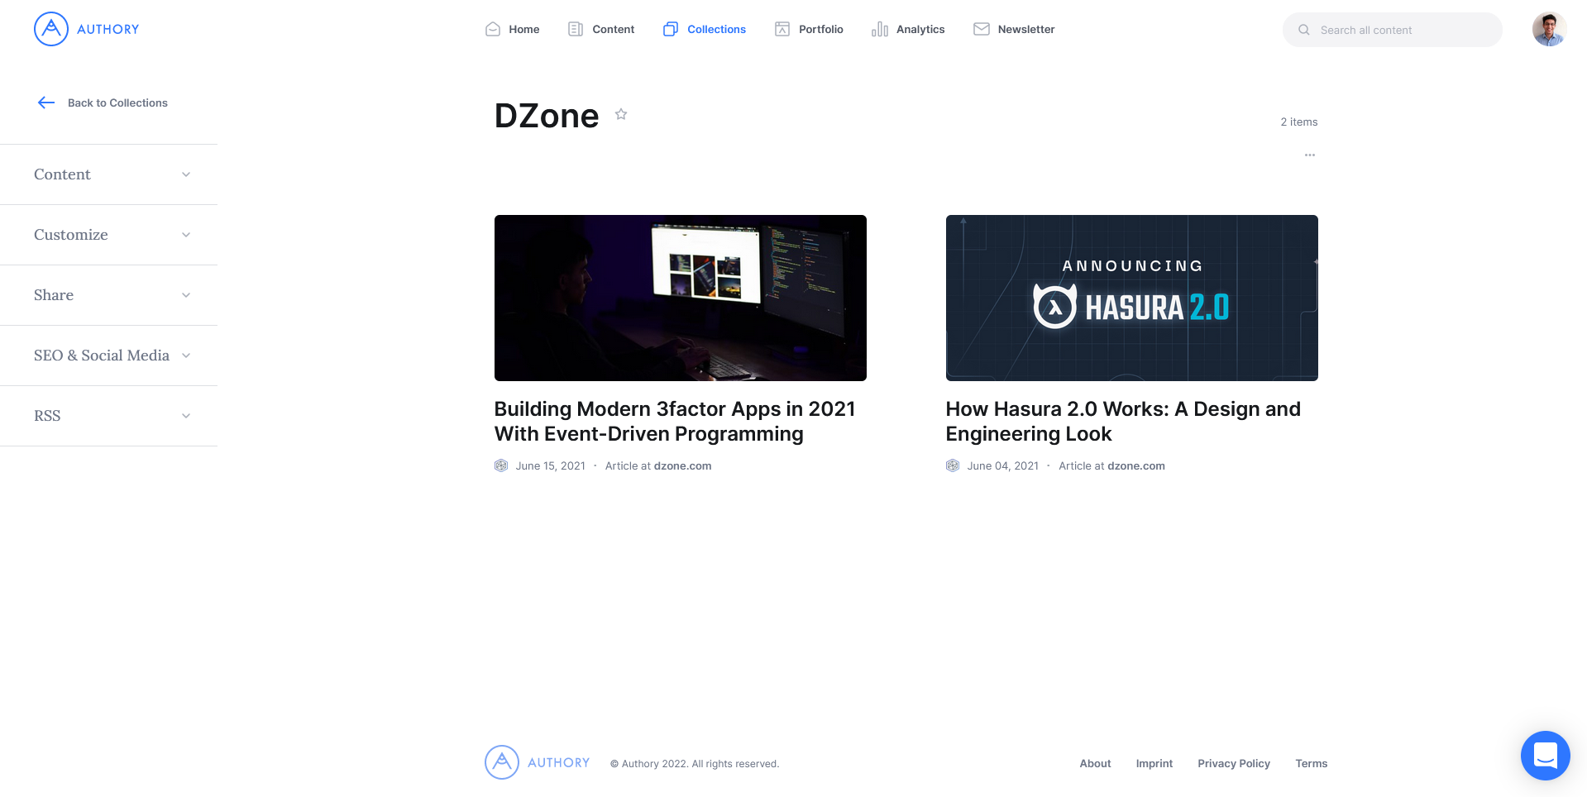Click the Authory logo in the header
The height and width of the screenshot is (797, 1587).
tap(87, 29)
